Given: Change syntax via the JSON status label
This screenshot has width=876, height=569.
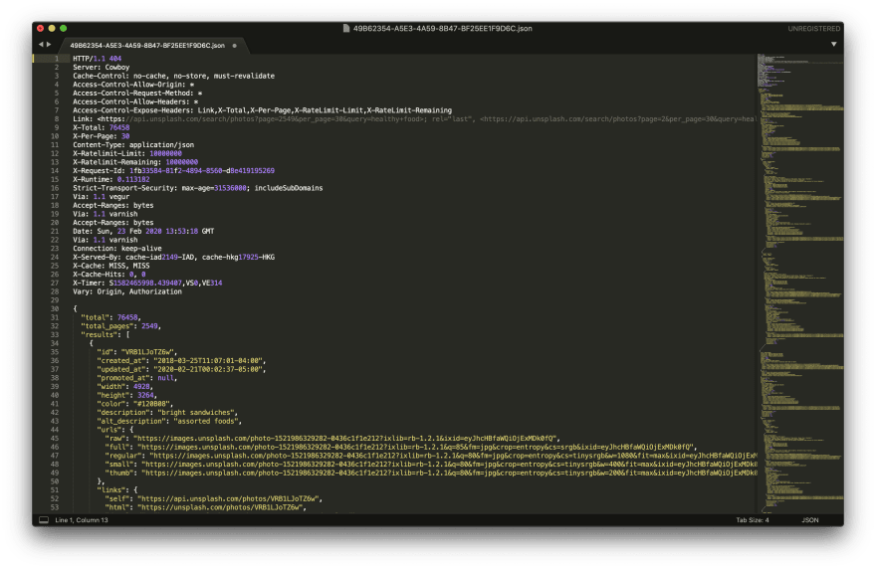Looking at the screenshot, I should pyautogui.click(x=810, y=520).
